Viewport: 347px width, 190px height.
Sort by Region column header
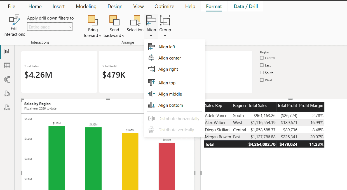pos(240,106)
